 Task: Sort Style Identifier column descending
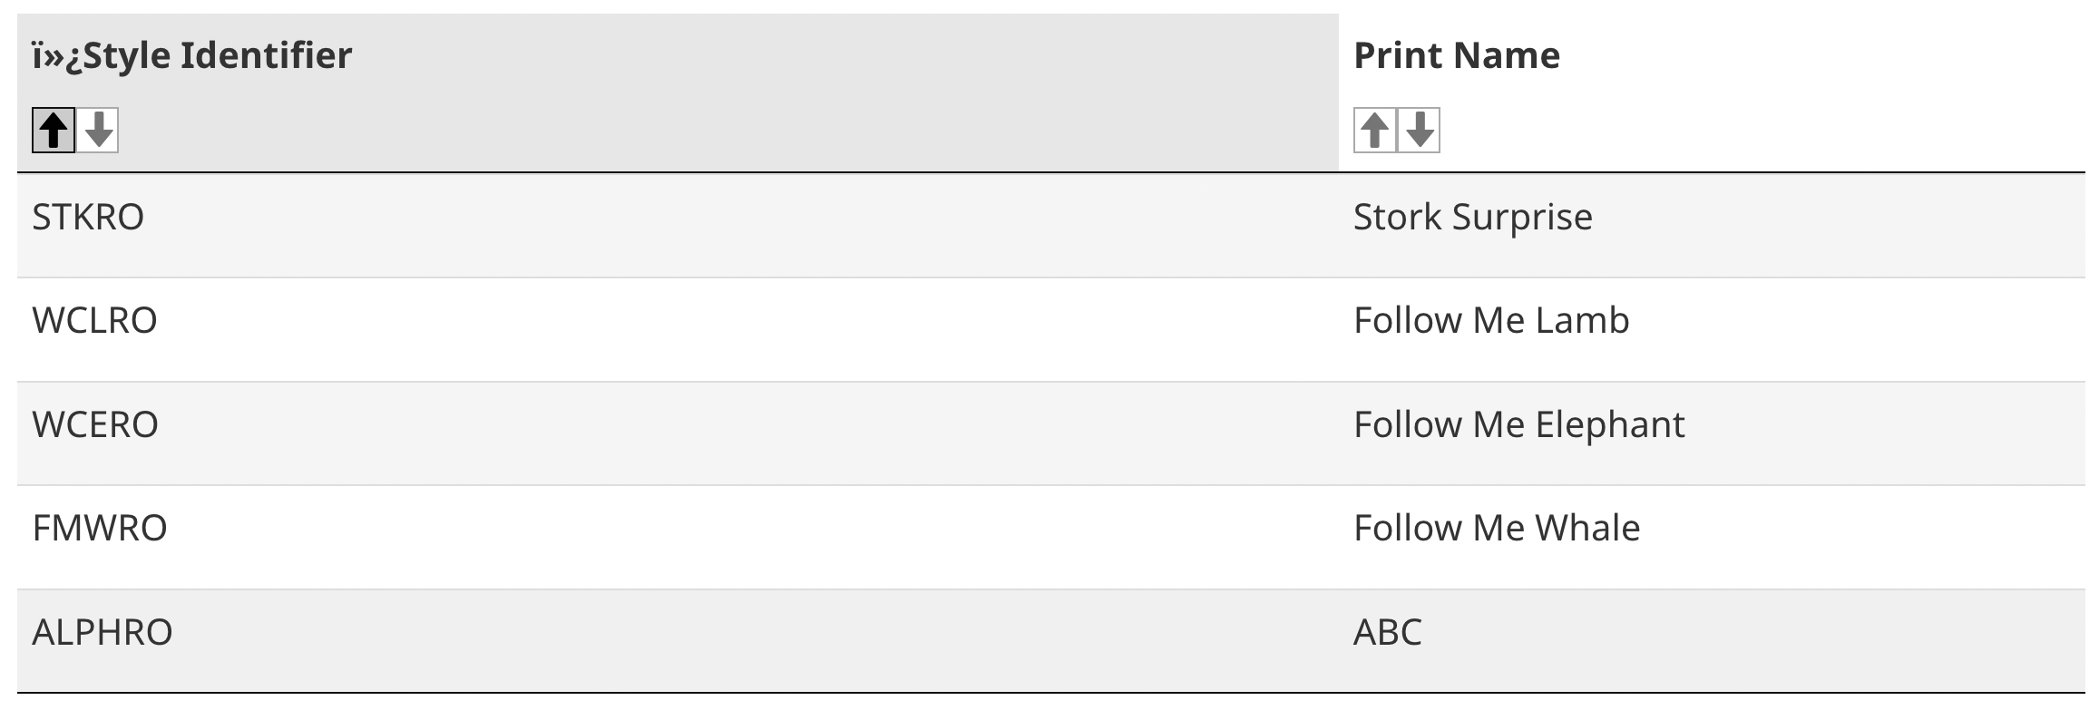[x=98, y=131]
